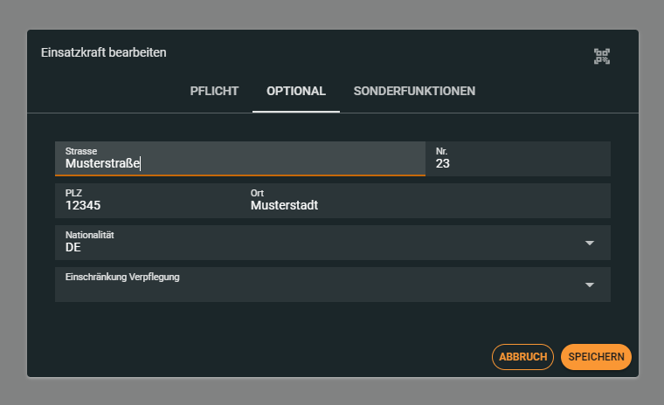The width and height of the screenshot is (664, 405).
Task: Open the QR code scanner icon
Action: [601, 57]
